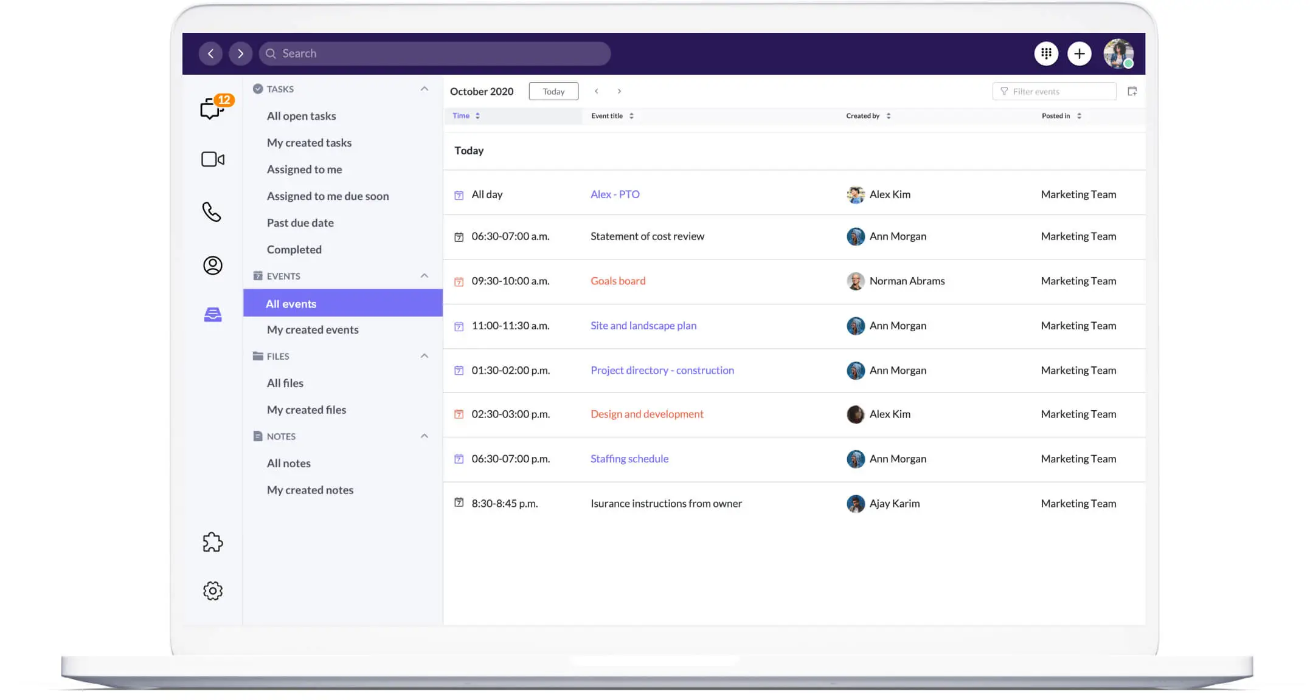This screenshot has width=1310, height=700.
Task: Click the Today button
Action: [553, 91]
